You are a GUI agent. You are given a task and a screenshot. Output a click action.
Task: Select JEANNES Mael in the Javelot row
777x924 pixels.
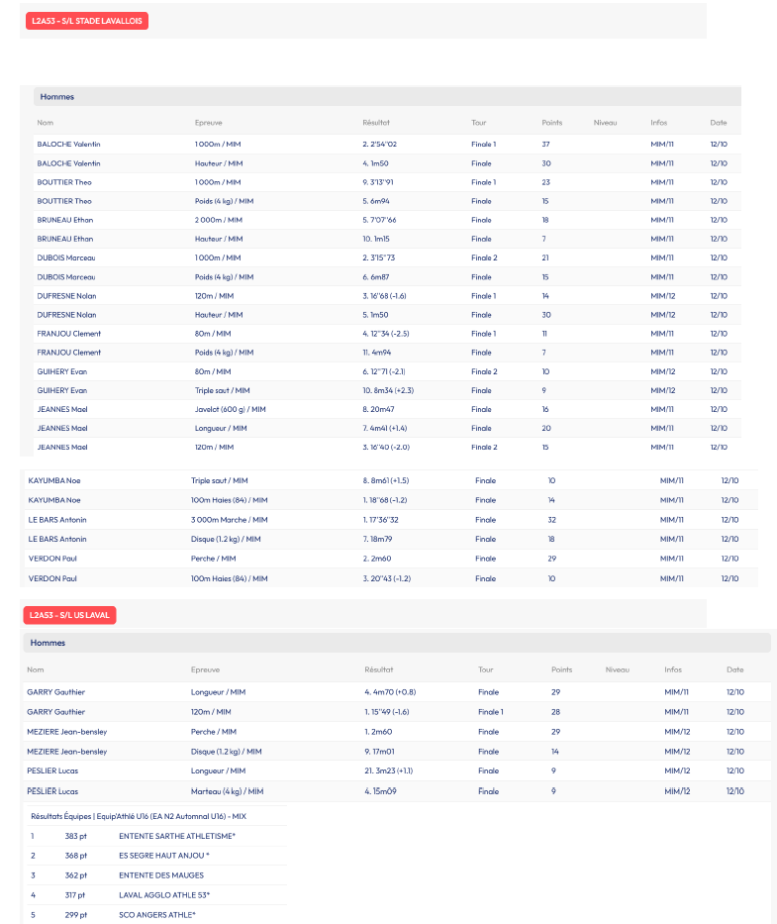tap(62, 409)
